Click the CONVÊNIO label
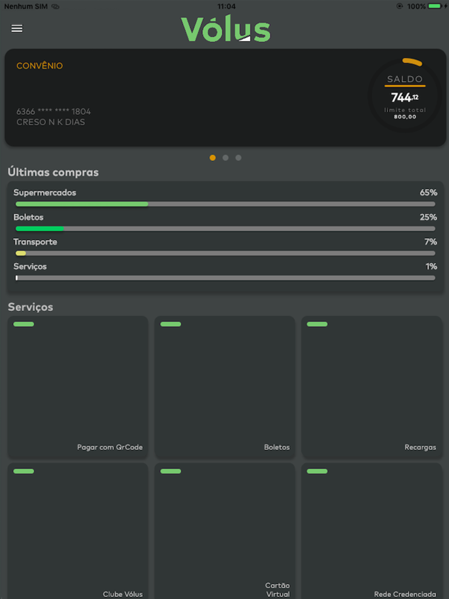449x599 pixels. 40,66
